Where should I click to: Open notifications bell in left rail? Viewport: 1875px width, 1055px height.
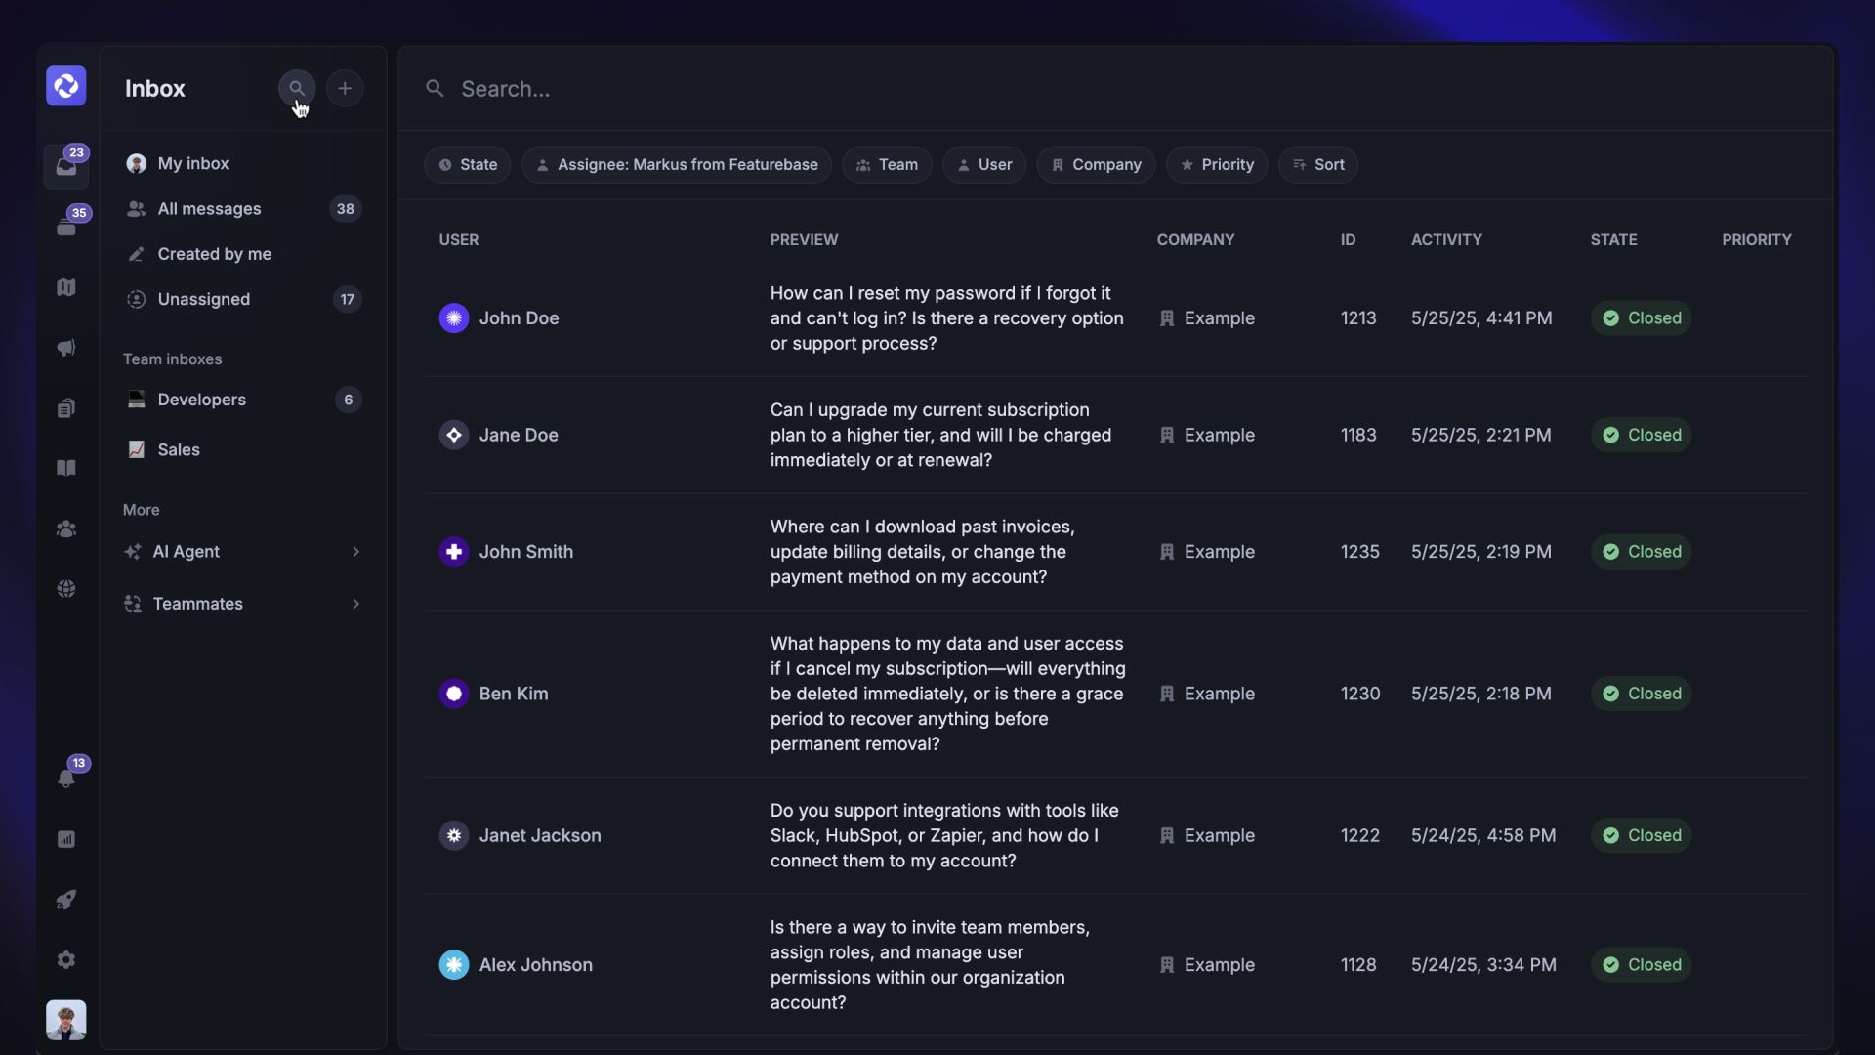tap(66, 779)
